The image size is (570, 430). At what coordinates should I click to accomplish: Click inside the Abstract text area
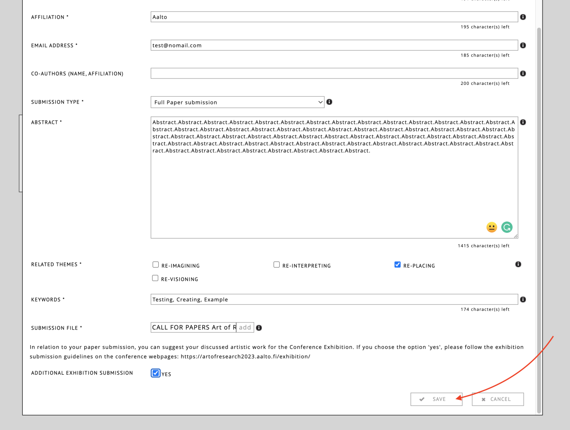tap(334, 178)
